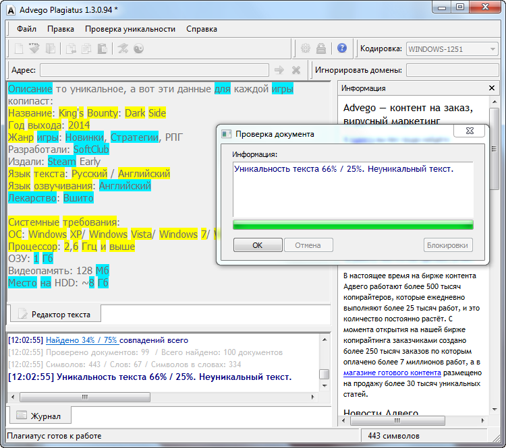Close the Проверка документа dialog with X
The image size is (506, 448).
470,131
